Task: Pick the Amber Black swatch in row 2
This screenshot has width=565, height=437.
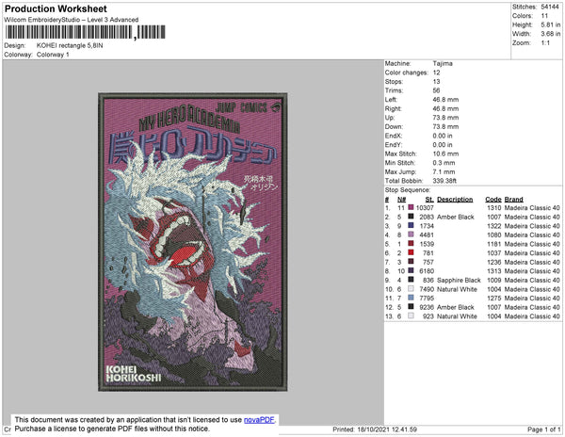Action: (411, 217)
